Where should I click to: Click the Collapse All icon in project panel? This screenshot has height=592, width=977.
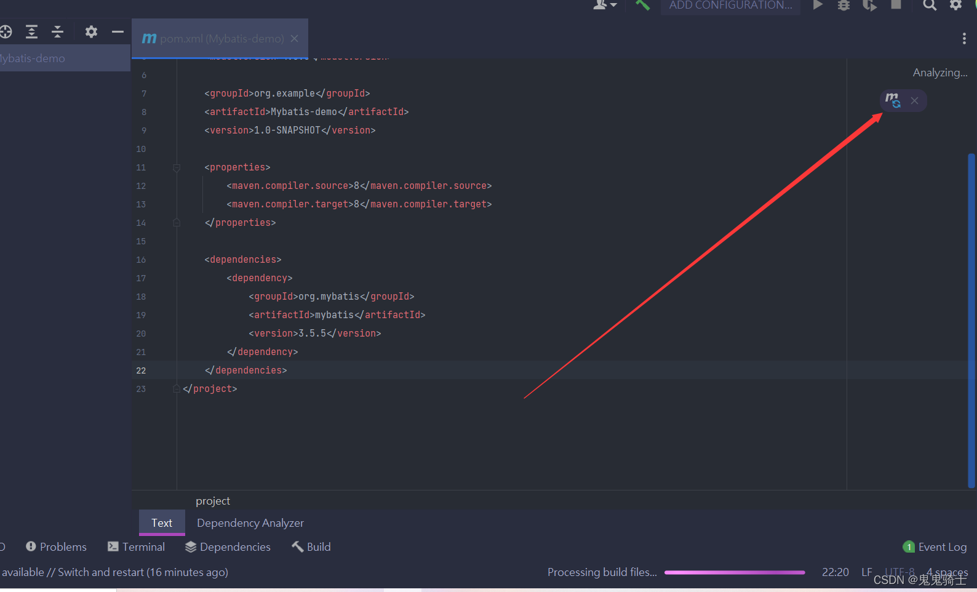(x=58, y=31)
